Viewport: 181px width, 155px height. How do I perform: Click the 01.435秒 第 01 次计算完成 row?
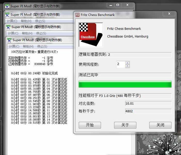point(39,79)
